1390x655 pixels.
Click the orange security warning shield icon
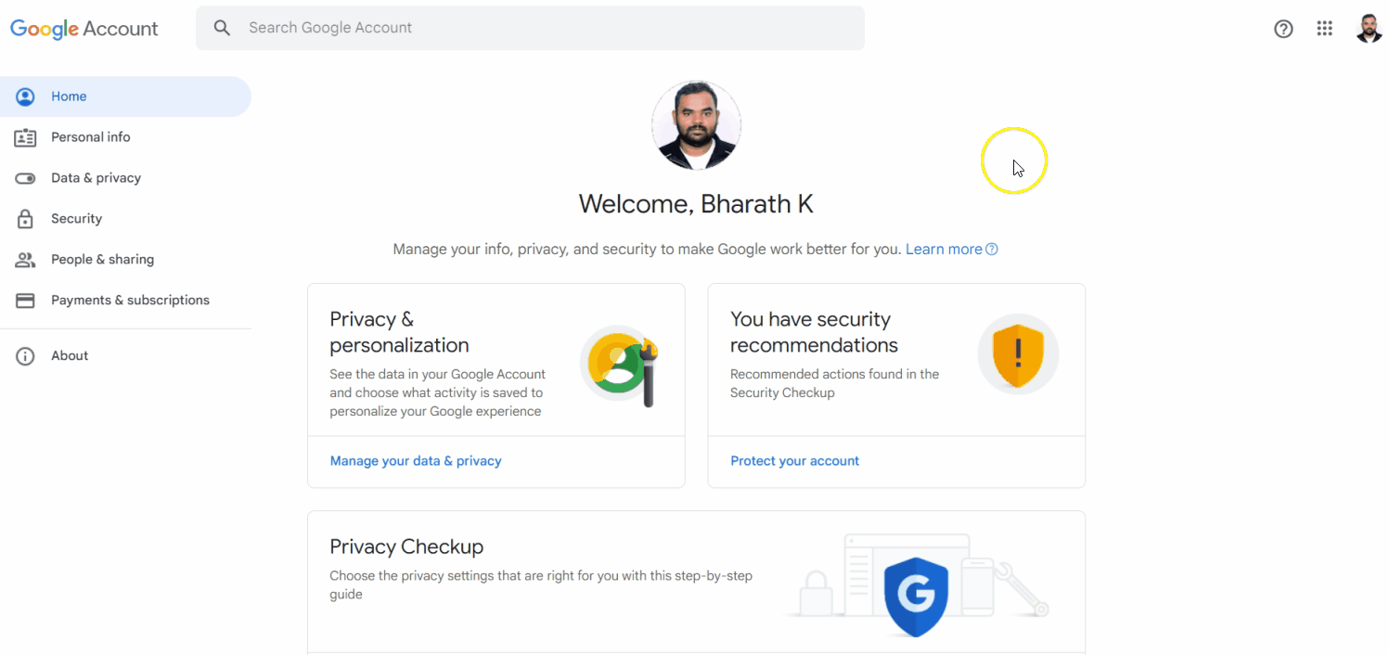[x=1018, y=354]
